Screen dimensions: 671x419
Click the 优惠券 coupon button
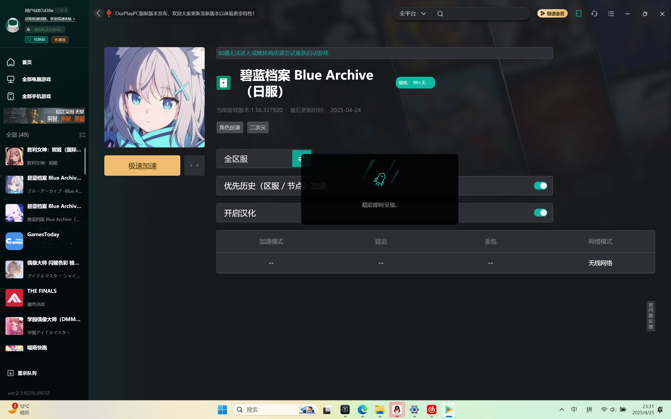point(60,40)
